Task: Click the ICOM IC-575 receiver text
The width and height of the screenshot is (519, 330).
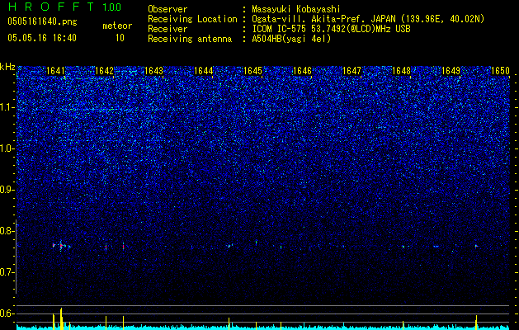Action: tap(331, 29)
